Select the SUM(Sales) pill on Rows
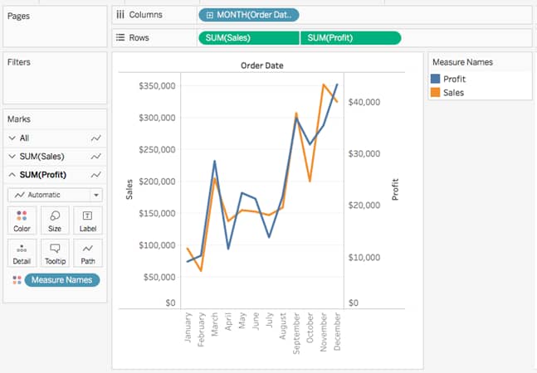This screenshot has height=373, width=537. click(x=249, y=37)
